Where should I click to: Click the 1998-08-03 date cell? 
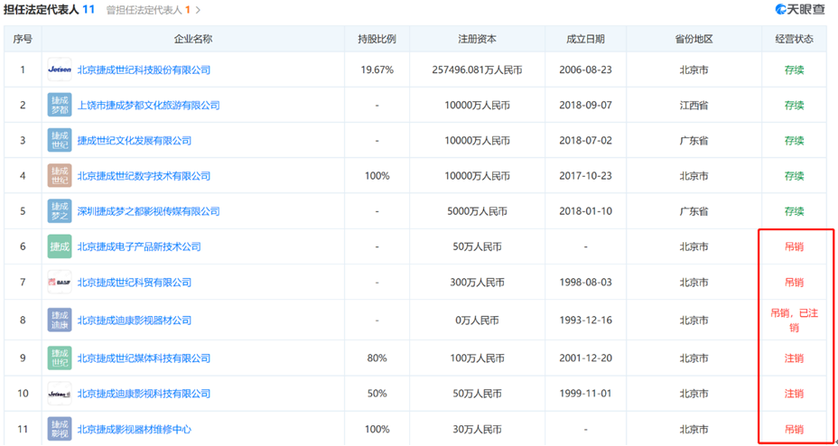coord(586,282)
